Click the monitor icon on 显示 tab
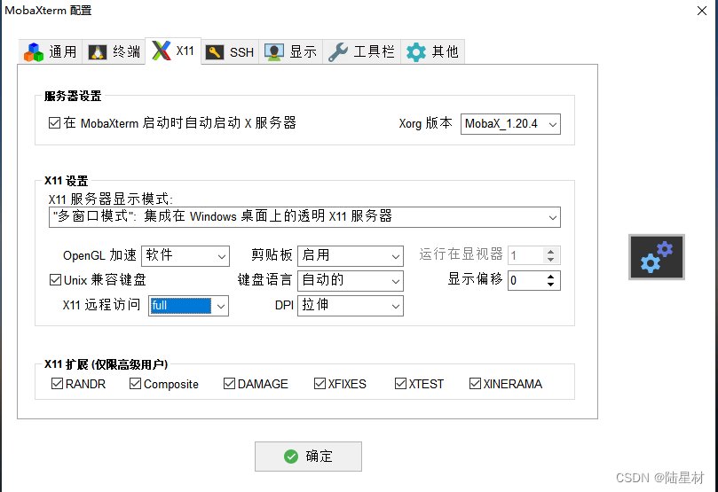The image size is (718, 492). point(274,52)
